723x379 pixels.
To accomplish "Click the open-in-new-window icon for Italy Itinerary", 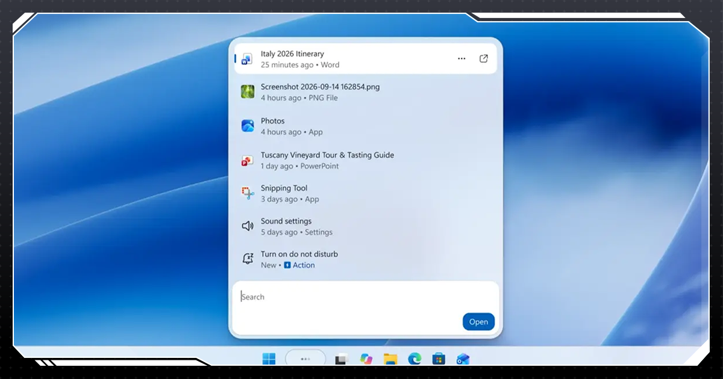I will click(x=483, y=59).
